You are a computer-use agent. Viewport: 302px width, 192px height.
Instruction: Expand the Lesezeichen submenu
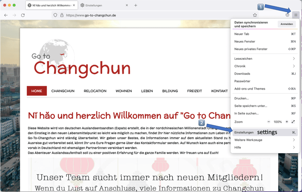click(x=265, y=59)
